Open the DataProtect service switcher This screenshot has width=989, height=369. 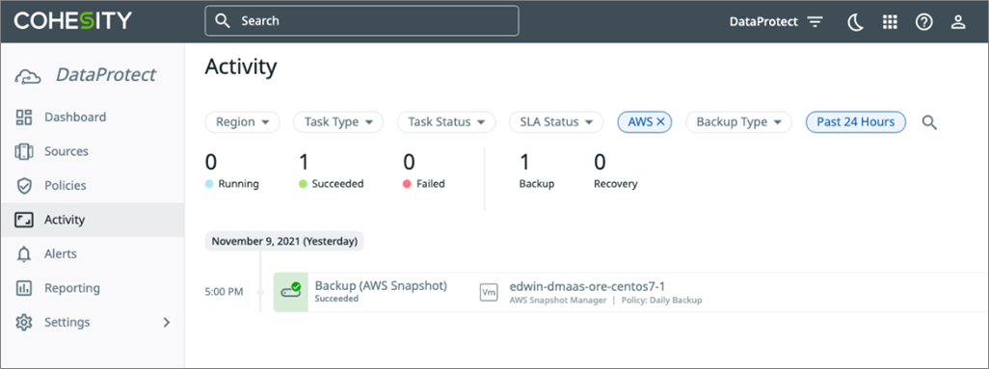pos(776,21)
